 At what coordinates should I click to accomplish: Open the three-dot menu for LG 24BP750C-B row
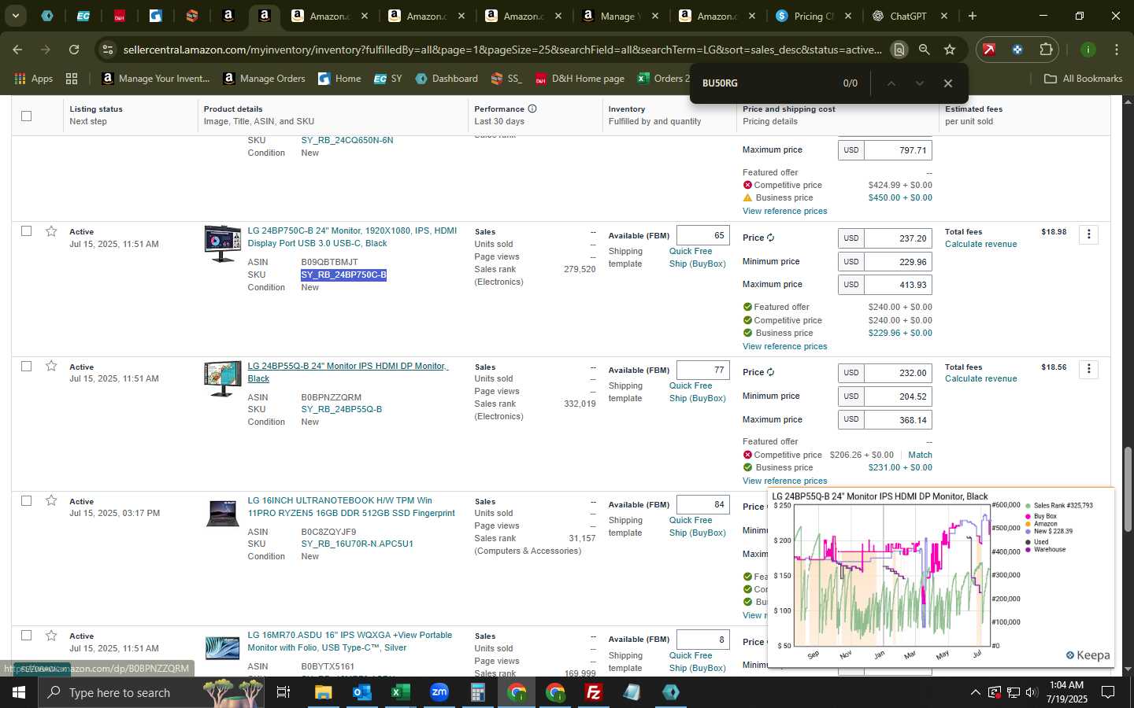(x=1088, y=234)
